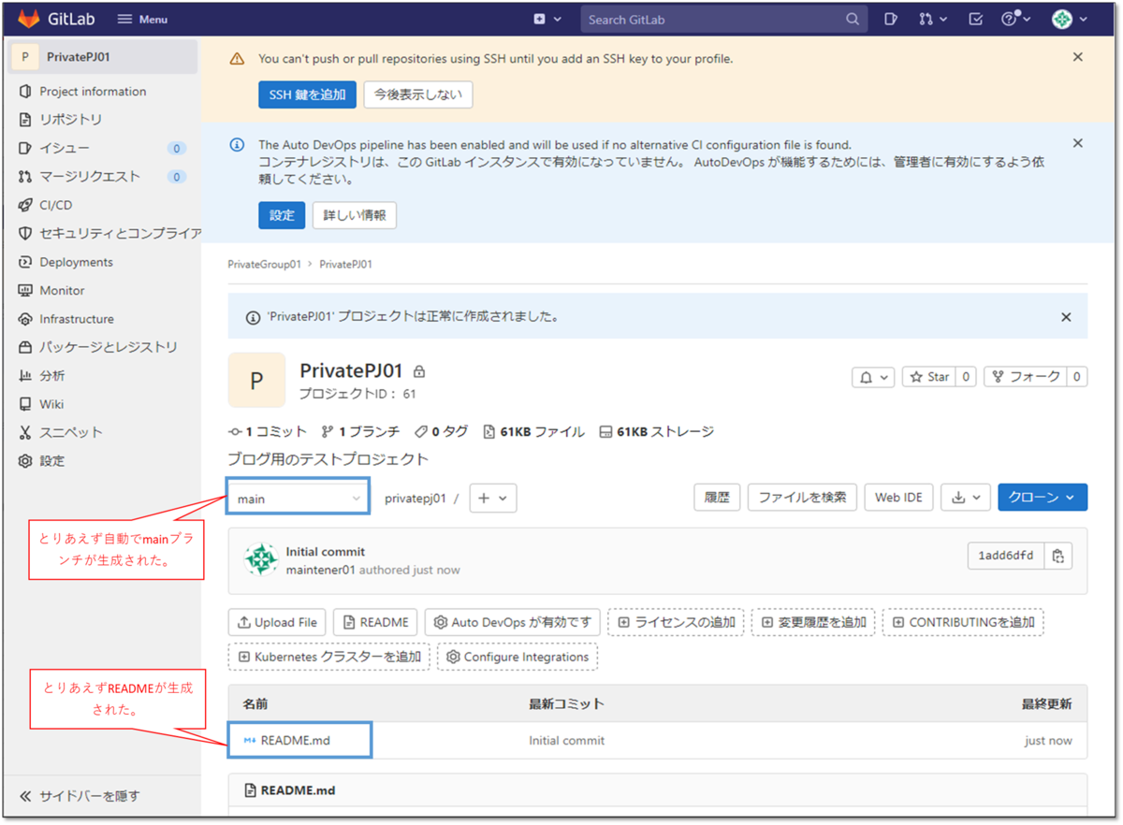Click Kubernetes クラスターを追加 button
Viewport: 1123px width, 825px height.
[329, 657]
